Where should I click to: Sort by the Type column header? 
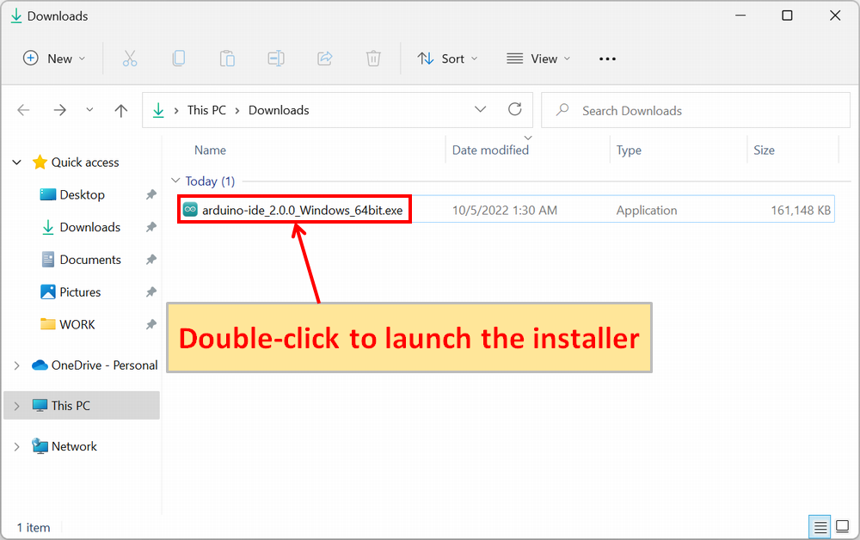(629, 150)
